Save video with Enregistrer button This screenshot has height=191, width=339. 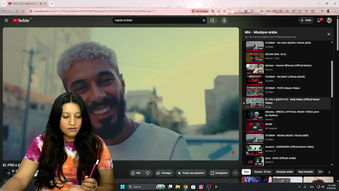(x=219, y=173)
